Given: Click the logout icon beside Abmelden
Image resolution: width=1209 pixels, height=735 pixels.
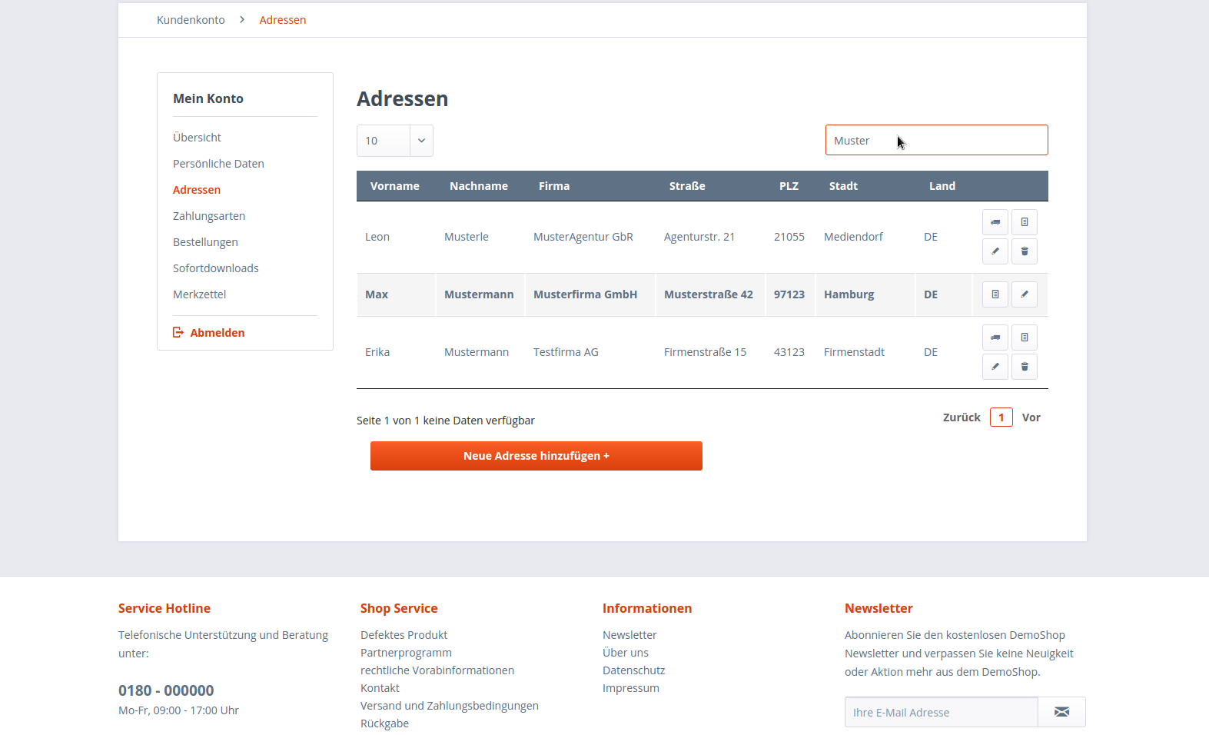Looking at the screenshot, I should click(x=178, y=332).
